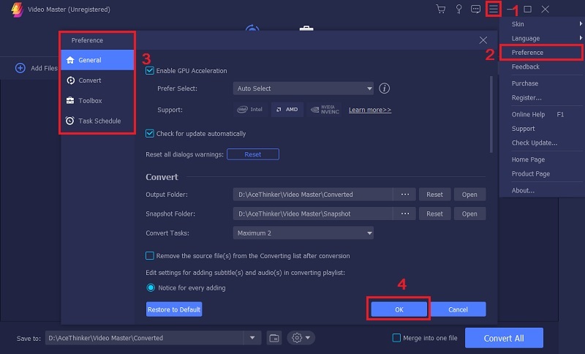585x354 pixels.
Task: Click the Cancel button
Action: point(458,309)
